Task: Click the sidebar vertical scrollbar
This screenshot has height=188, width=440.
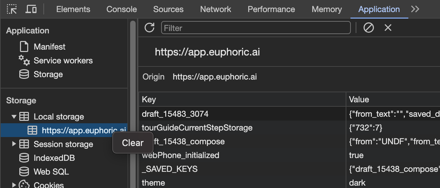Action: click(x=133, y=103)
